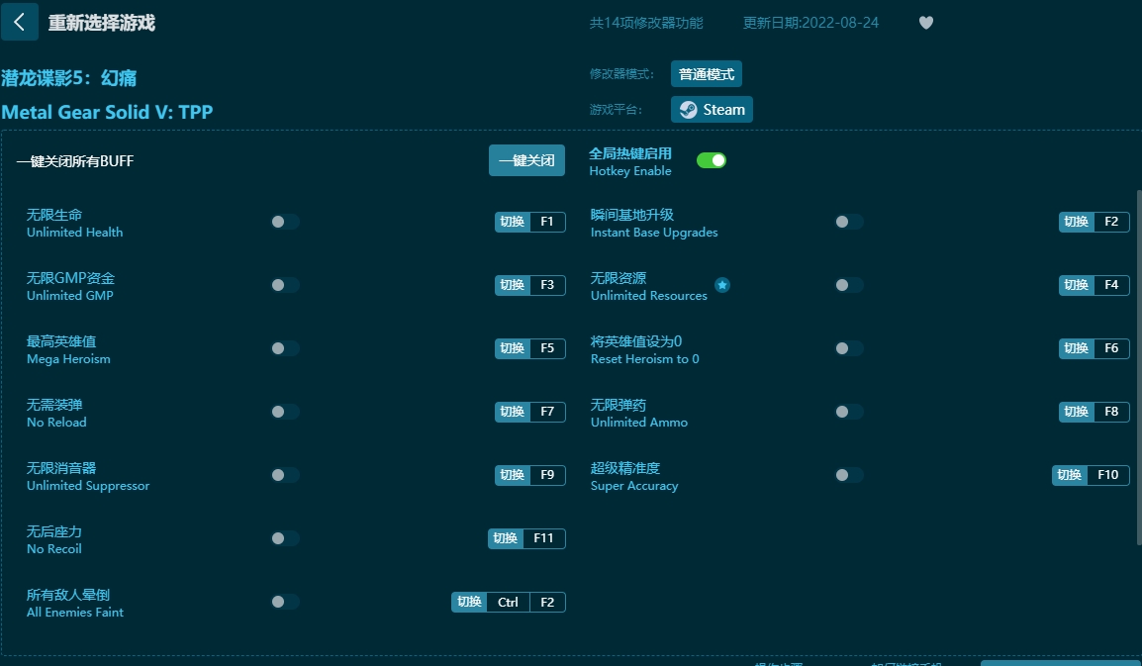Click the F8 hotkey field

1110,412
